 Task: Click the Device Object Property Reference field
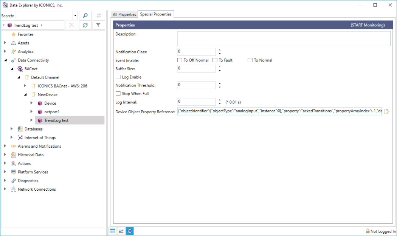(x=279, y=111)
